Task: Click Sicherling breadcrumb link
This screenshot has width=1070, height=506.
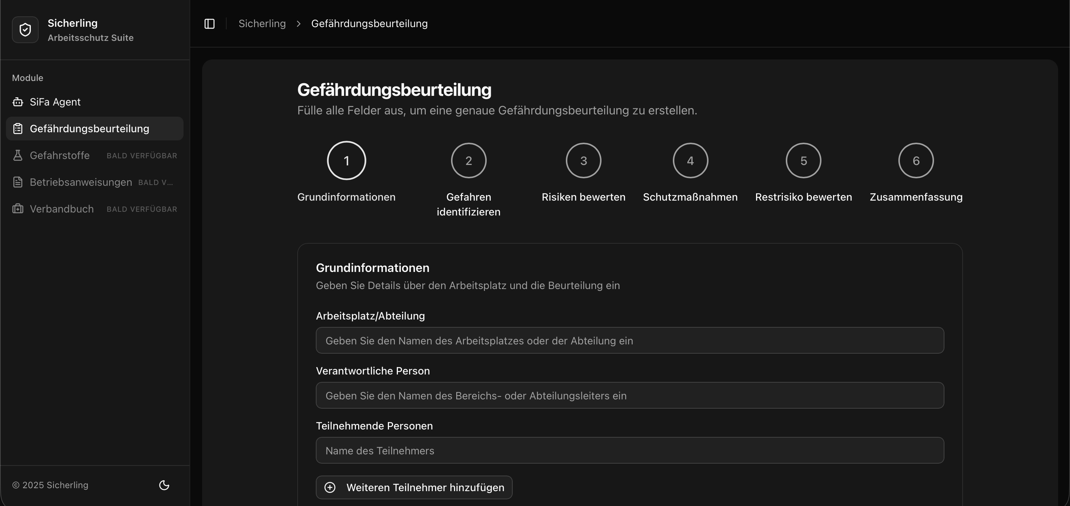Action: pyautogui.click(x=262, y=24)
